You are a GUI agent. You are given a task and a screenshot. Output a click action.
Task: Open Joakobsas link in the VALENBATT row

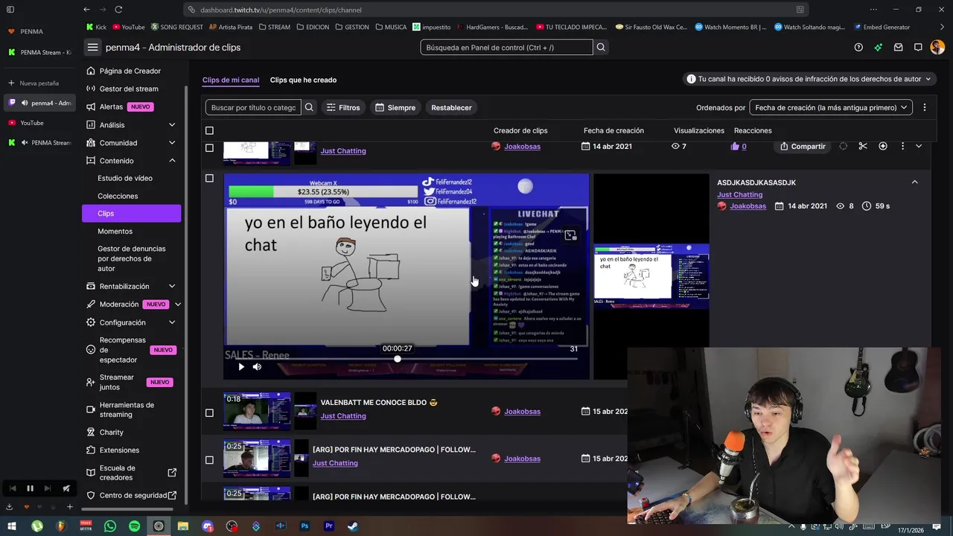522,411
